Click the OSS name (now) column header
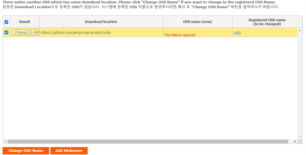The width and height of the screenshot is (306, 155). [x=197, y=22]
